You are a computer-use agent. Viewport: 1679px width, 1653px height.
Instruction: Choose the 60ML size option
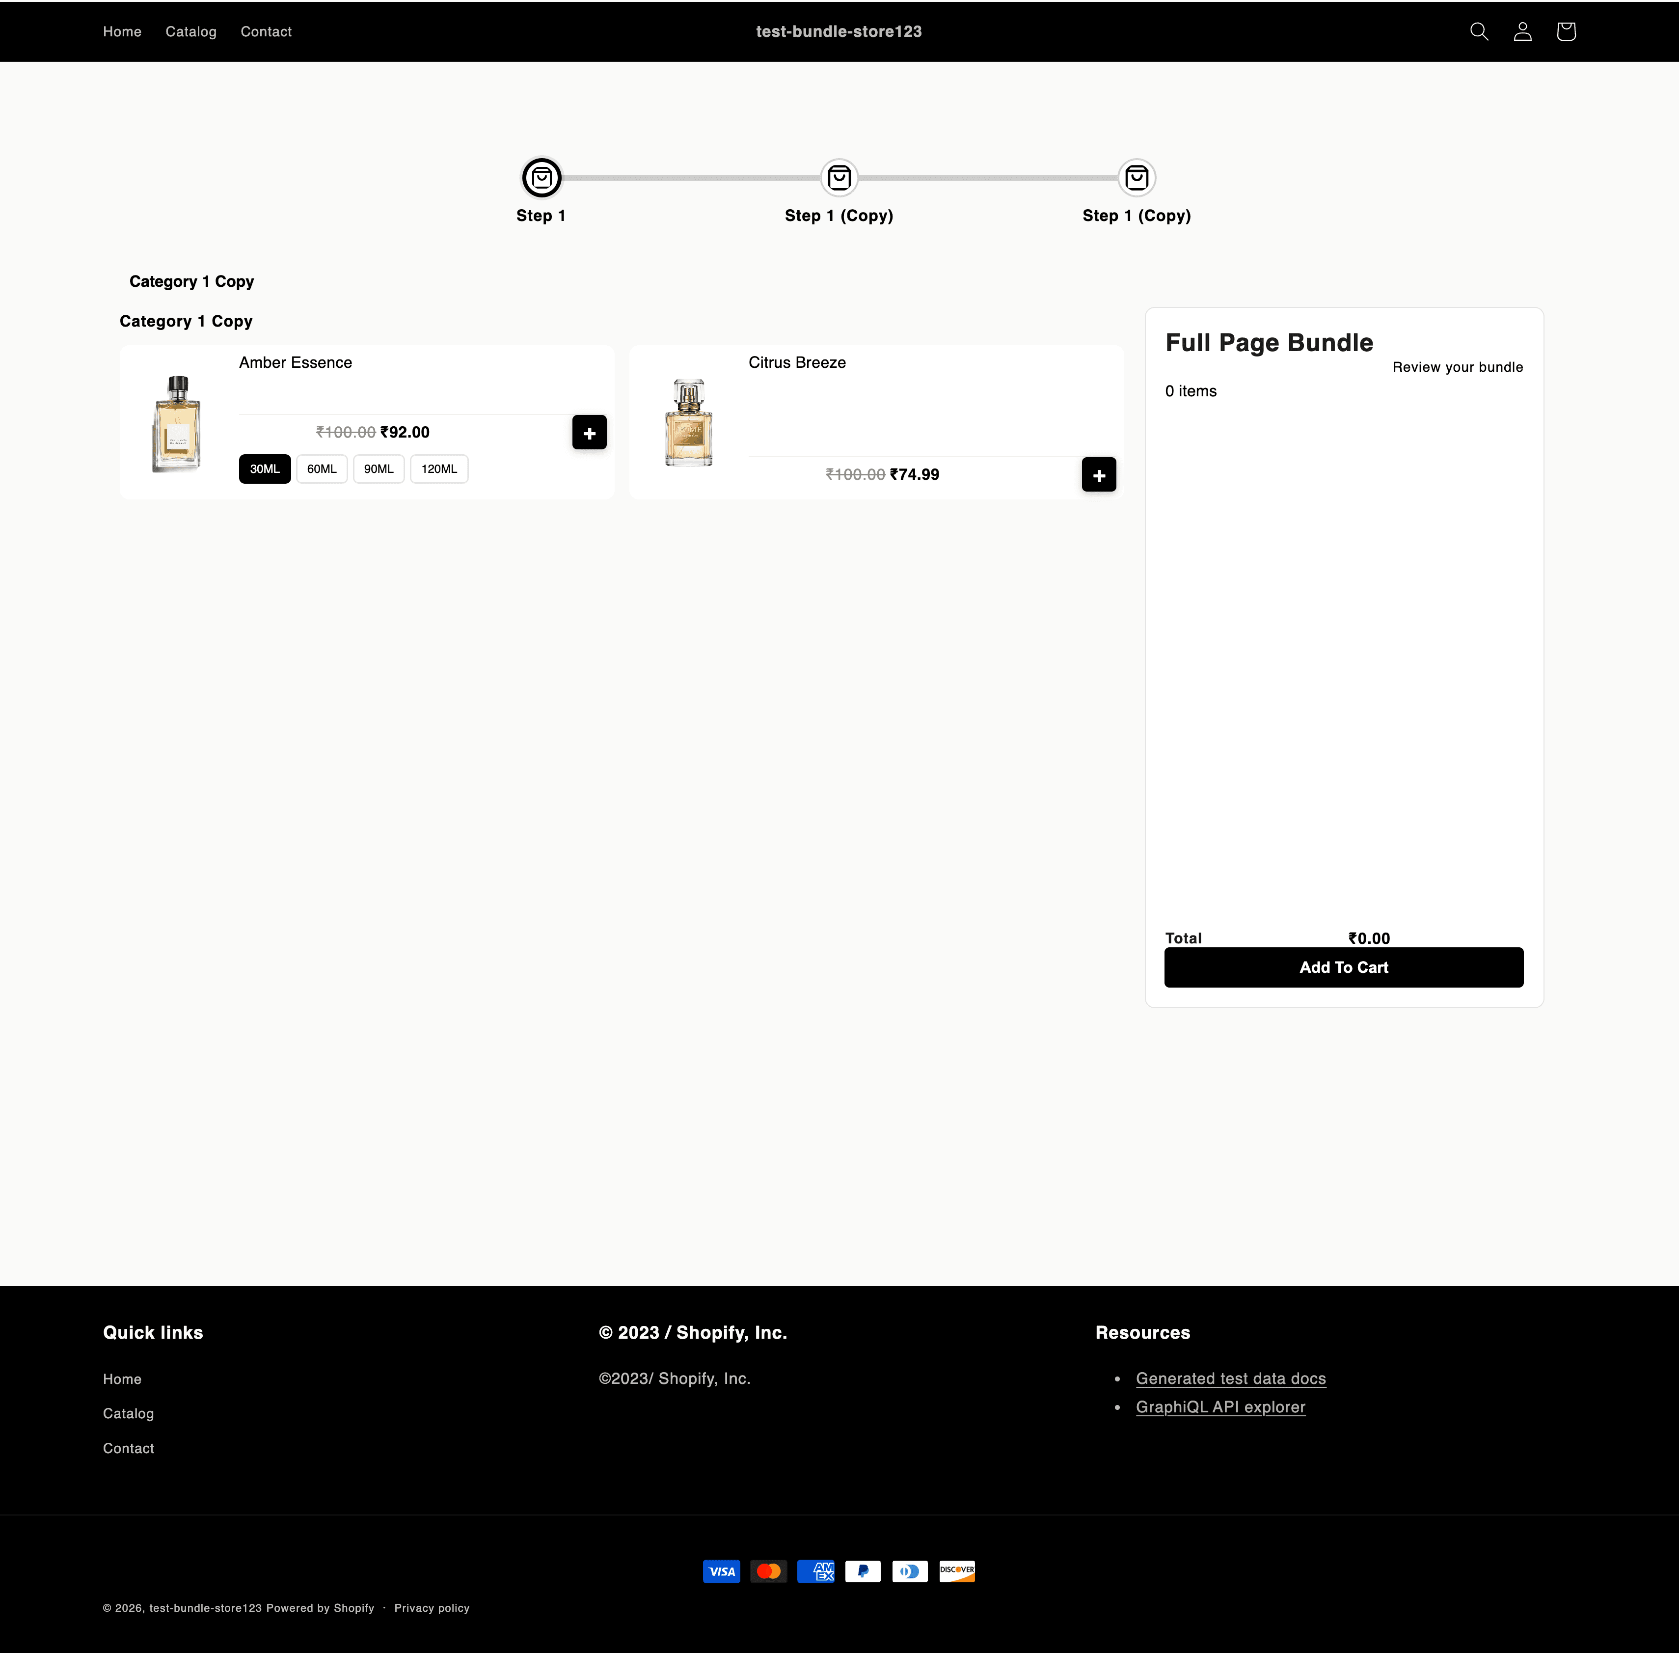(x=322, y=469)
